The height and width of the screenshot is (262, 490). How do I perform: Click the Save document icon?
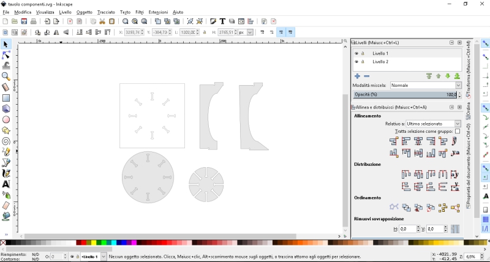(24, 21)
